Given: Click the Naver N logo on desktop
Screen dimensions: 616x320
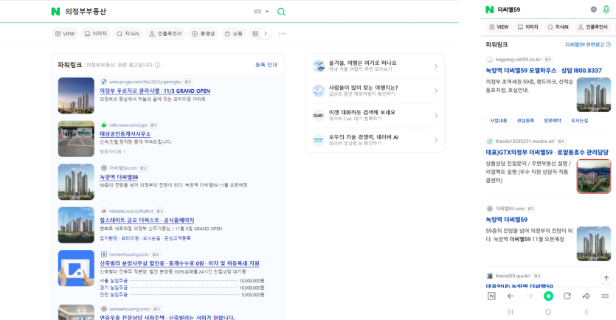Looking at the screenshot, I should 55,12.
